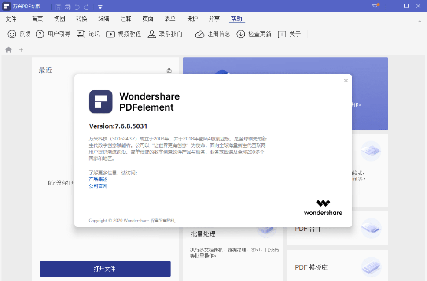Click the Print icon in title bar

[67, 7]
